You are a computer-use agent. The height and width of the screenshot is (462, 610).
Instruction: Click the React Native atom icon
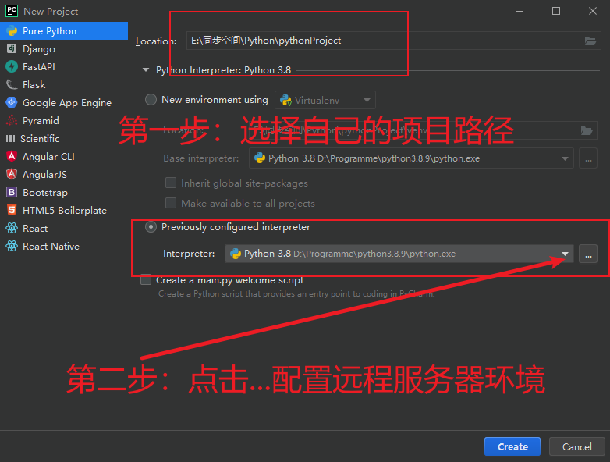(x=12, y=246)
